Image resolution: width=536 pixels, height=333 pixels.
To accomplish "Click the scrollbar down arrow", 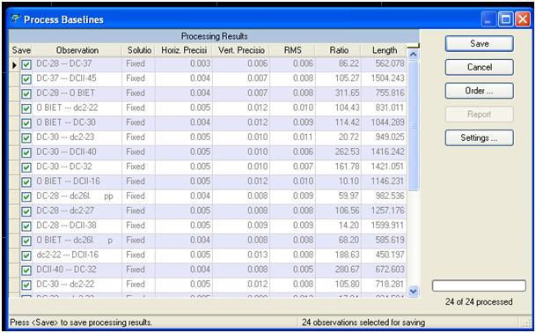I will point(414,292).
